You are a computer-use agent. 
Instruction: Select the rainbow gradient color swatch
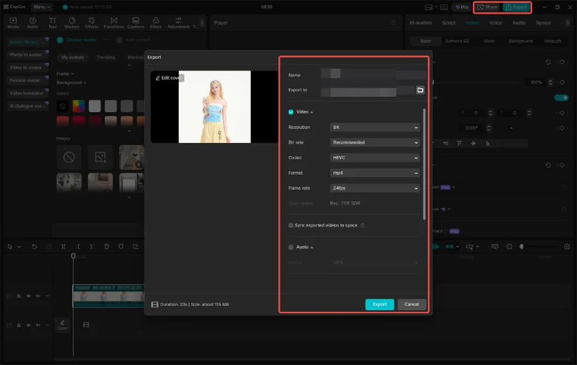pos(78,105)
